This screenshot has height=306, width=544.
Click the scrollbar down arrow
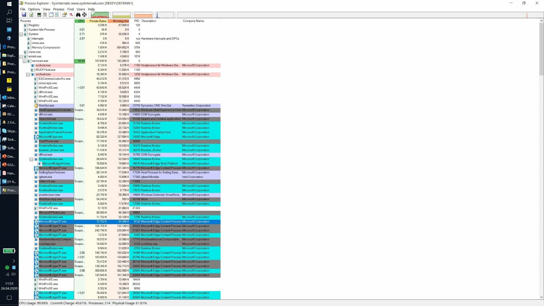[x=541, y=297]
